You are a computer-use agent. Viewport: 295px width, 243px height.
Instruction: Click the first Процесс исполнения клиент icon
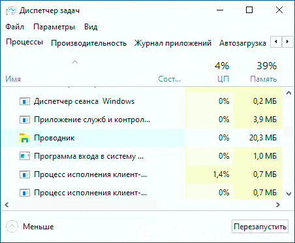pos(25,174)
